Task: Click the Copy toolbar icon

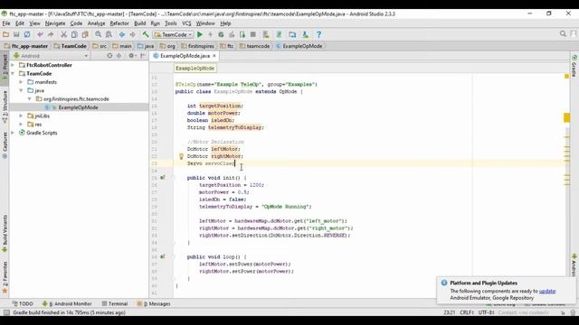Action: 74,34
